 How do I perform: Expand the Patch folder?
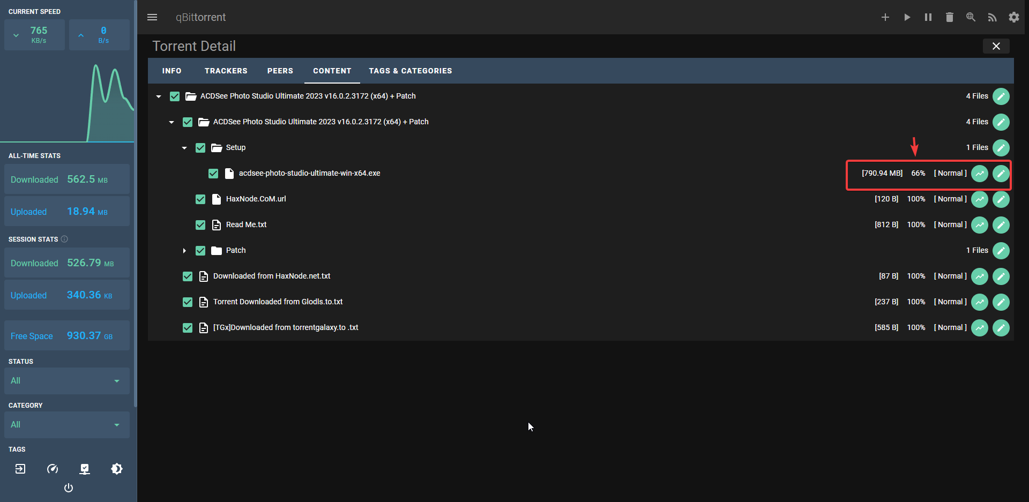click(184, 250)
